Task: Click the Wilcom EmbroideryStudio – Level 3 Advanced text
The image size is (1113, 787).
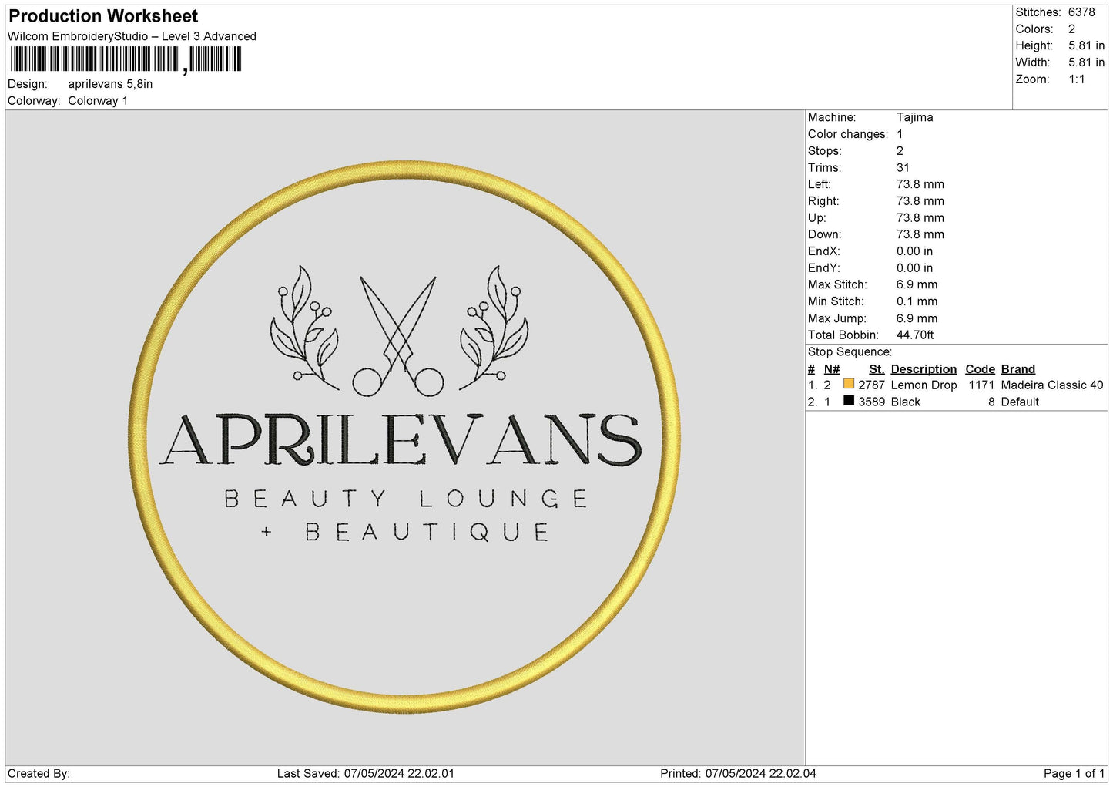Action: click(x=132, y=36)
